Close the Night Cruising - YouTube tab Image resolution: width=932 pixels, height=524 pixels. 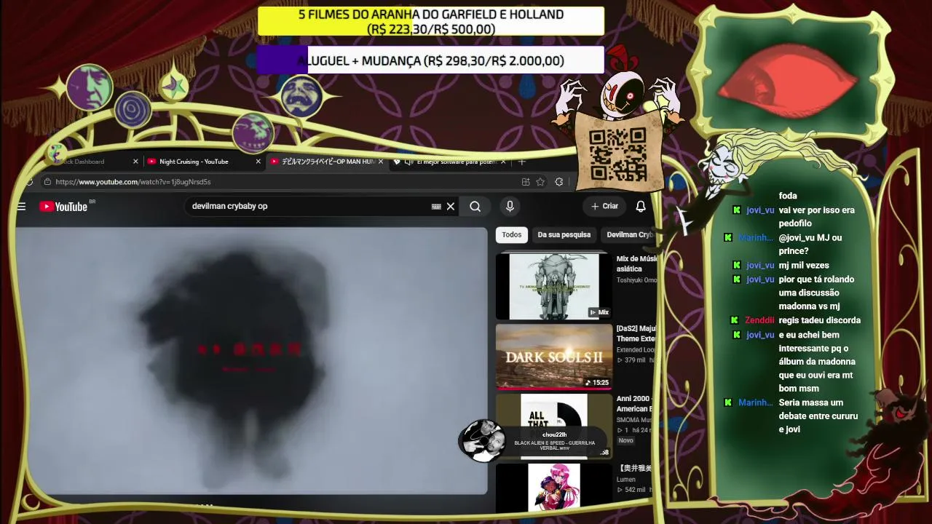[258, 162]
